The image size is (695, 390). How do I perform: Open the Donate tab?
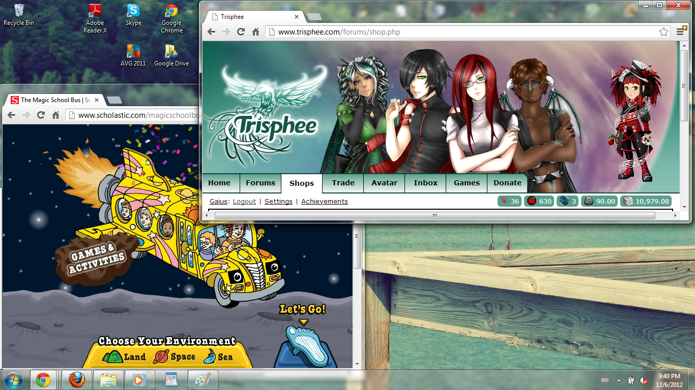coord(507,183)
